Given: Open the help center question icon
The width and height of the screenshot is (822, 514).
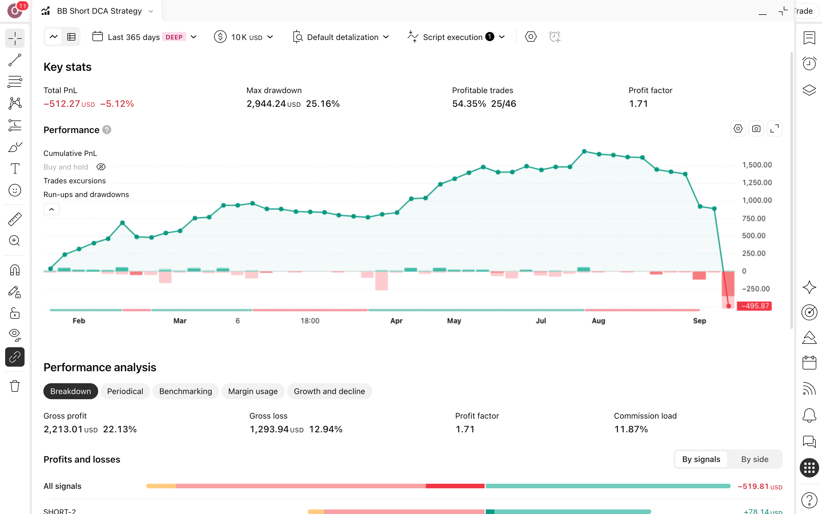Looking at the screenshot, I should click(x=809, y=500).
